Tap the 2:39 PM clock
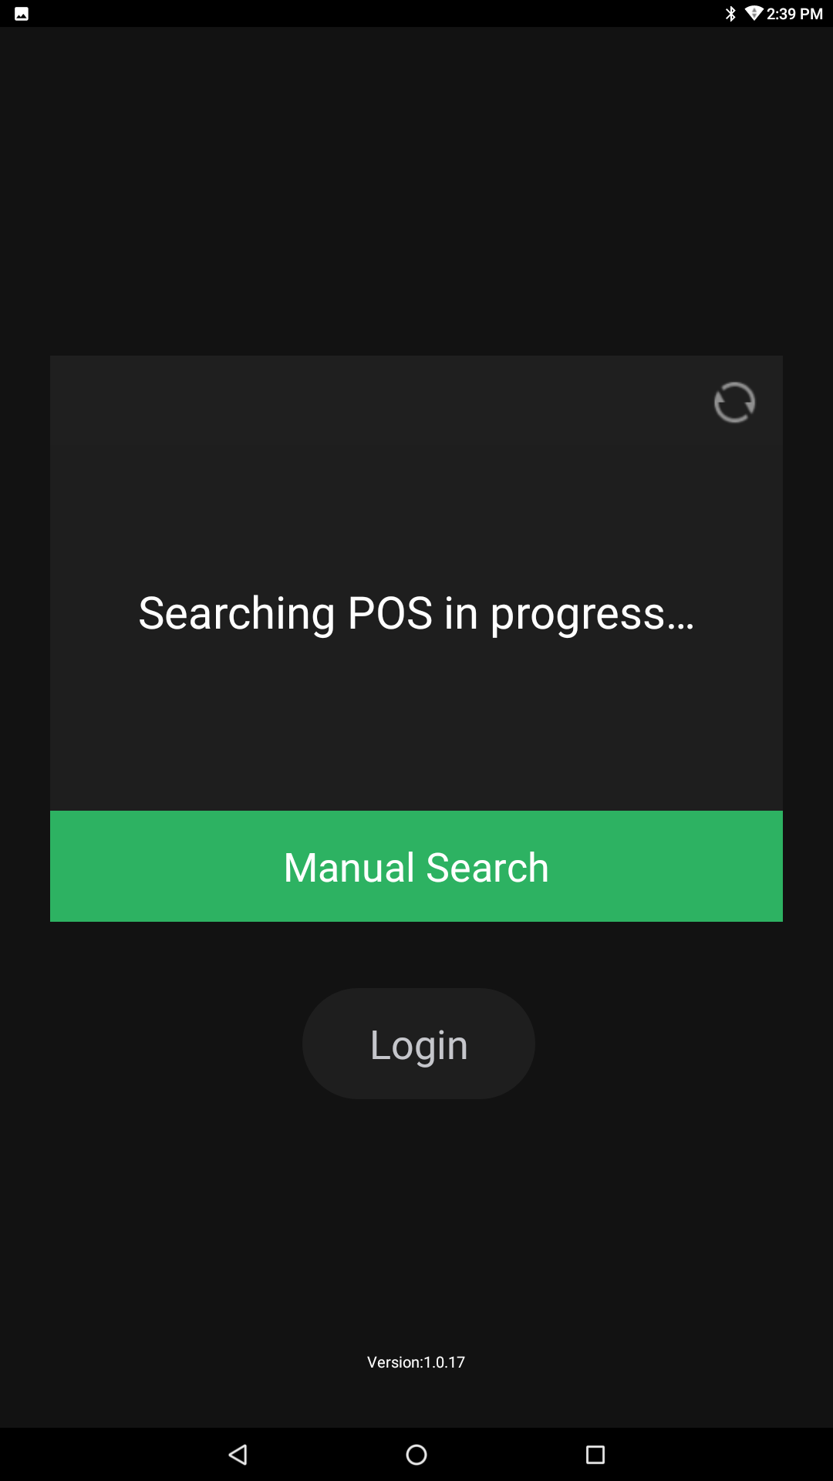The height and width of the screenshot is (1481, 833). (x=794, y=14)
